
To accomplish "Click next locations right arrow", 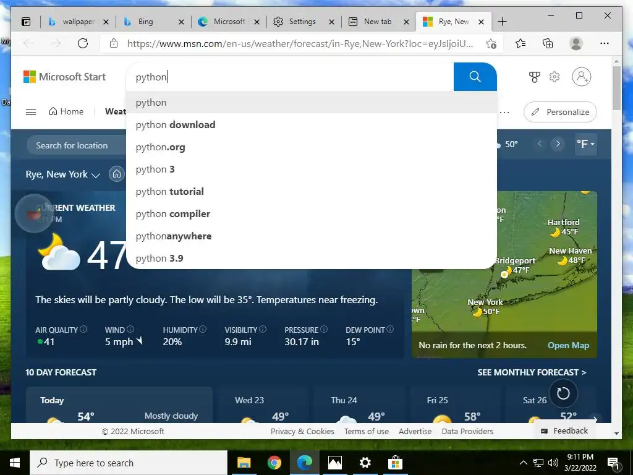I will (x=558, y=143).
